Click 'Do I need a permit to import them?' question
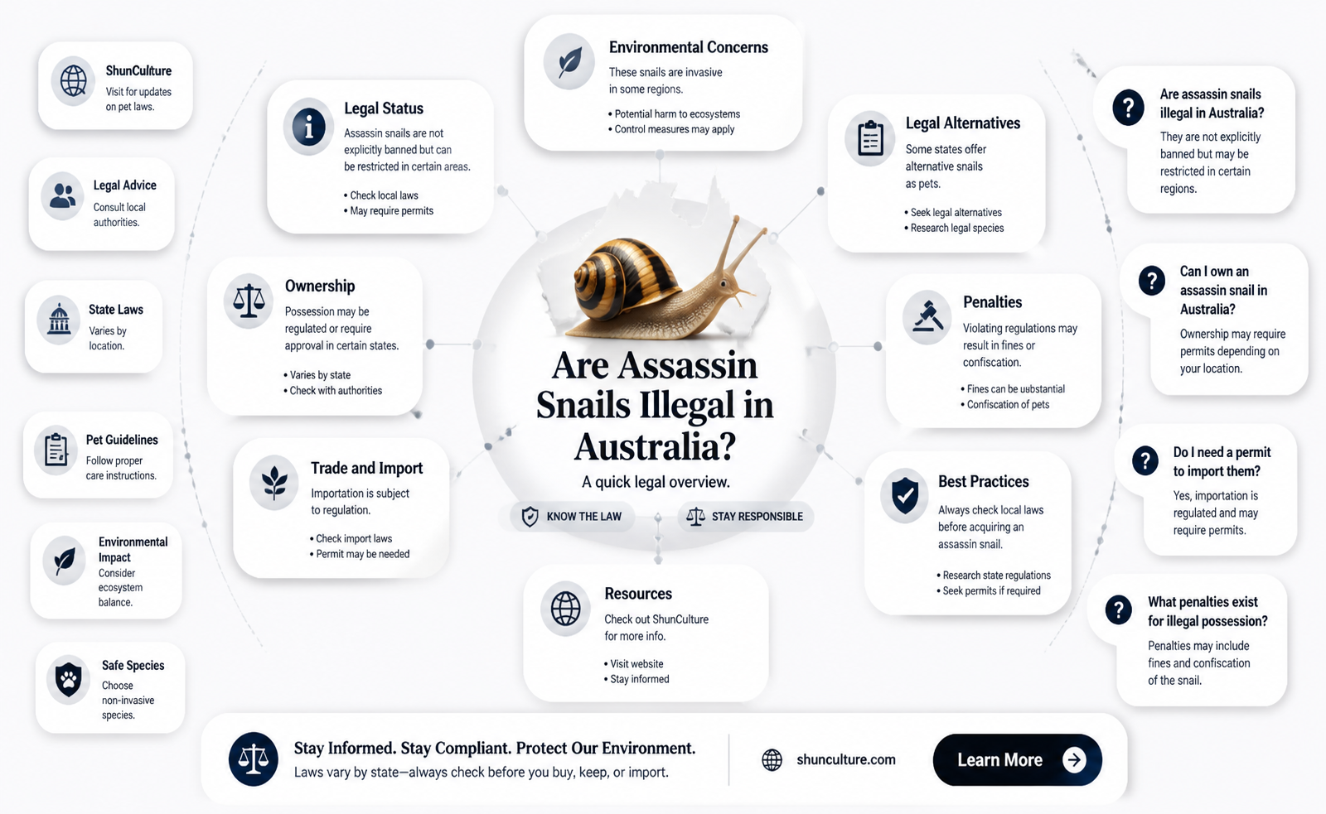This screenshot has width=1326, height=814. coord(1222,462)
